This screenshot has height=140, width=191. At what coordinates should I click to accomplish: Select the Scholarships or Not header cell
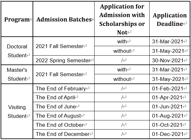point(122,20)
